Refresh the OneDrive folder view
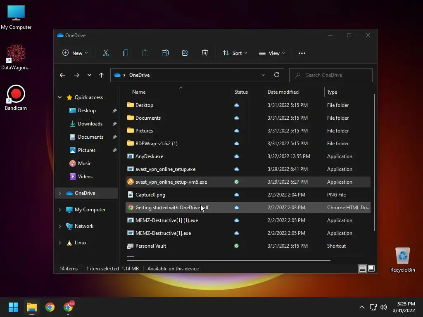This screenshot has width=423, height=317. [x=276, y=75]
